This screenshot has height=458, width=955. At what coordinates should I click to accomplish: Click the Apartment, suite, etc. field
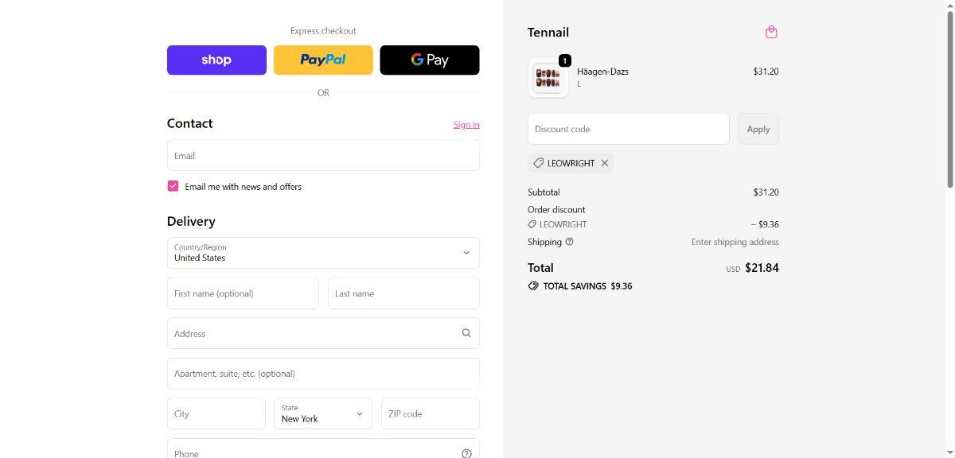[x=323, y=374]
